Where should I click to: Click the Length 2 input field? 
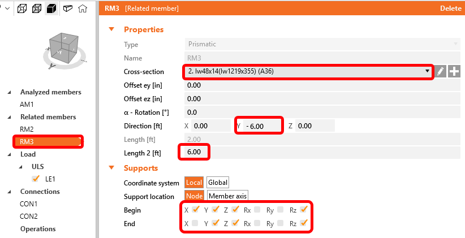(x=322, y=152)
